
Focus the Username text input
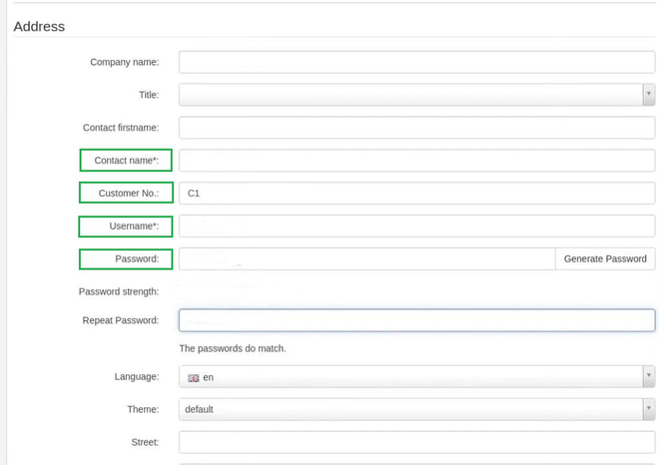pyautogui.click(x=416, y=226)
